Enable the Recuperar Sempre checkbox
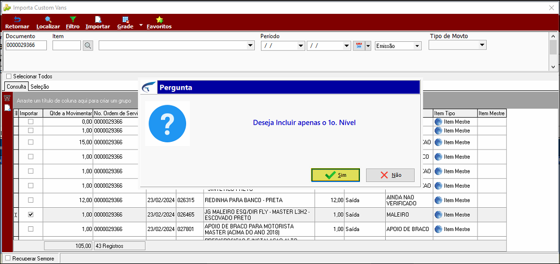The width and height of the screenshot is (560, 264). 8,258
